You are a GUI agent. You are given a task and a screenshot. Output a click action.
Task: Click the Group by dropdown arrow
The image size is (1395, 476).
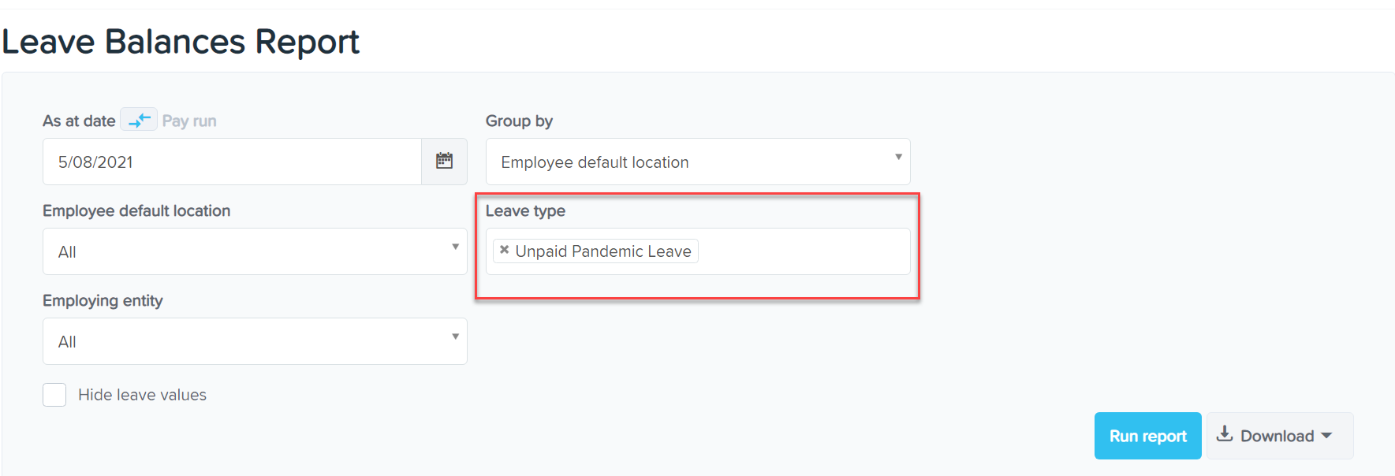click(x=898, y=158)
